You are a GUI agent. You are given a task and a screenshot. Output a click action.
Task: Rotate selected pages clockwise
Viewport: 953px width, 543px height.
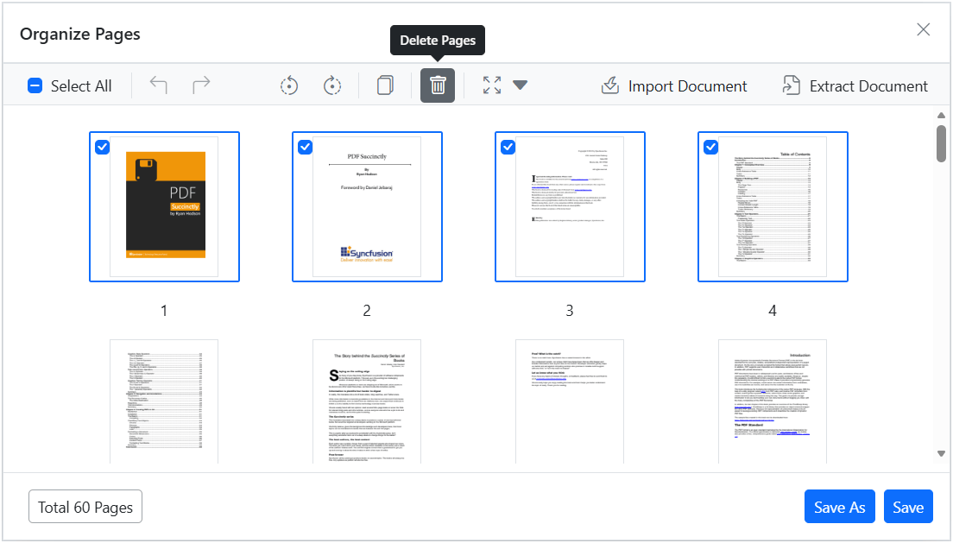(331, 85)
